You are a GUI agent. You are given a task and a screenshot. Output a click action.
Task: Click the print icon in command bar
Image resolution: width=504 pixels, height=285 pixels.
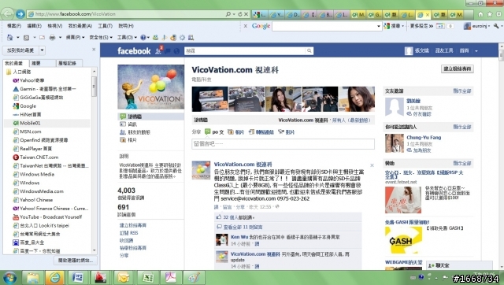[x=52, y=38]
